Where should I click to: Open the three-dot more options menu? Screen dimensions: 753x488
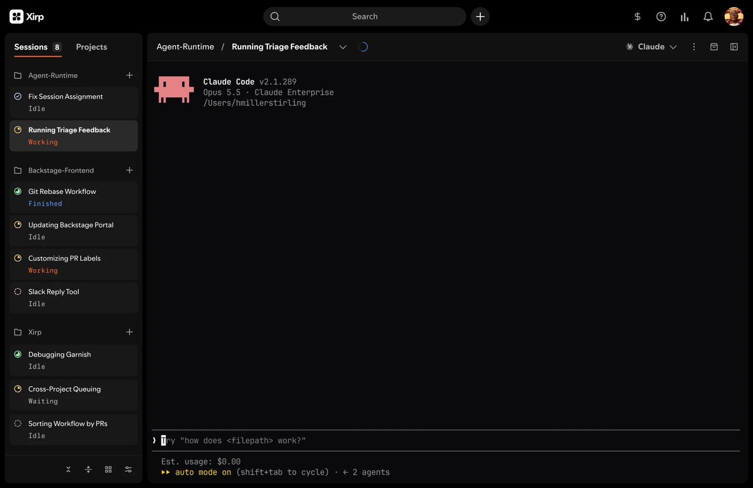tap(694, 46)
